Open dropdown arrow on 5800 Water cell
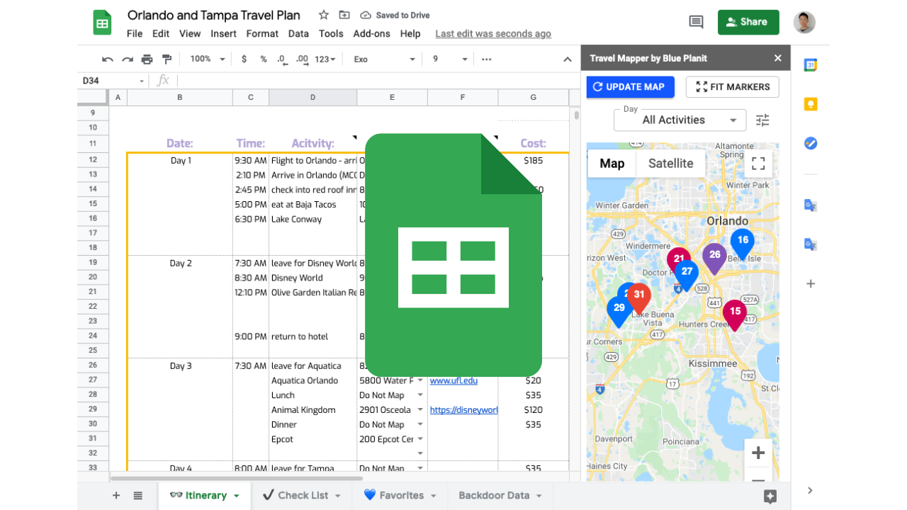 420,380
